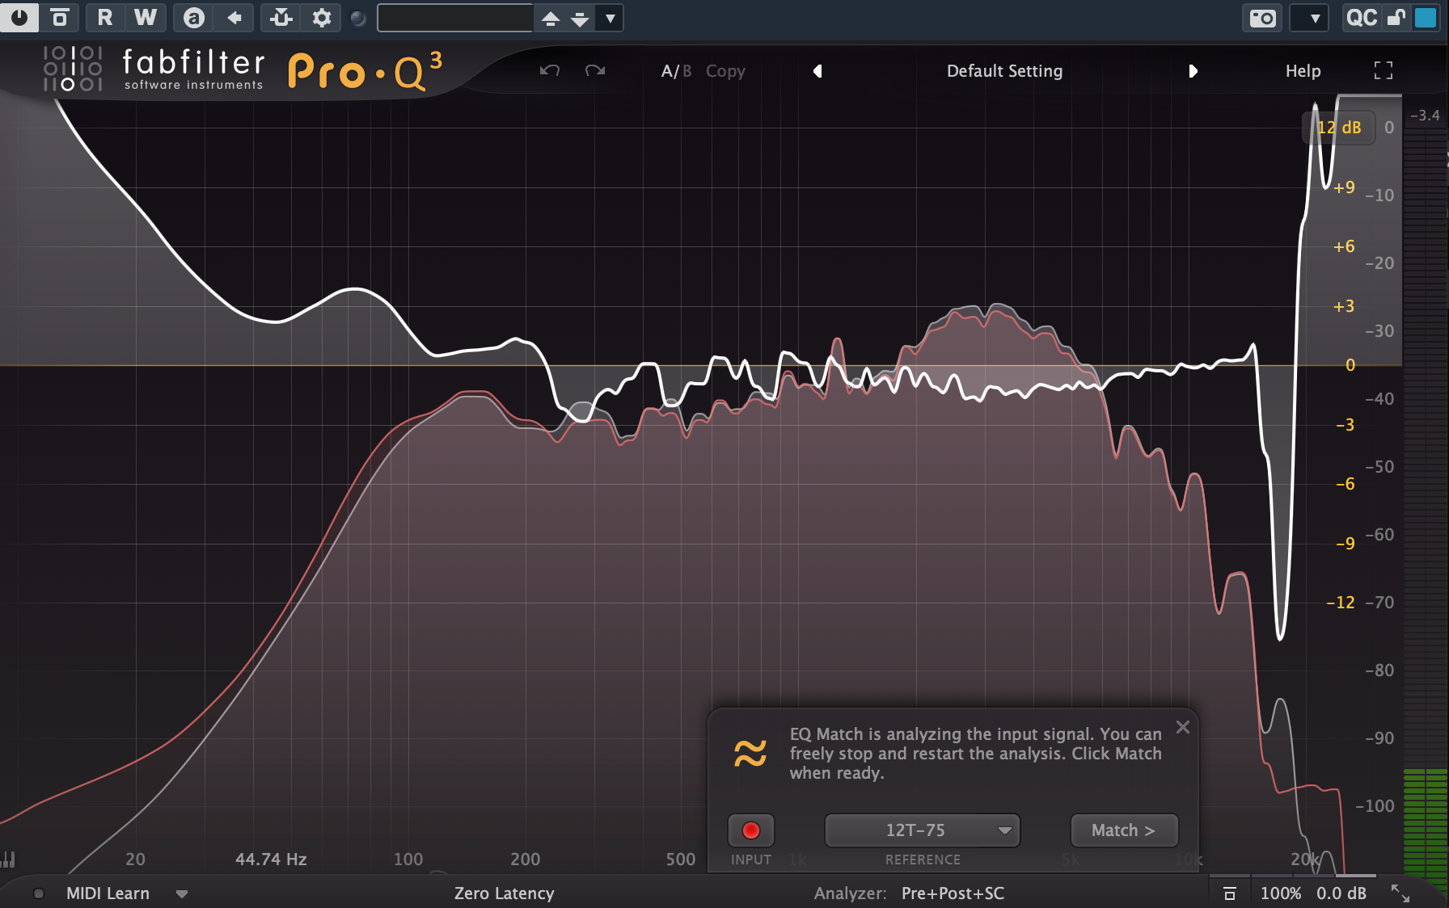Open the 12 dB display range selector

coord(1339,128)
